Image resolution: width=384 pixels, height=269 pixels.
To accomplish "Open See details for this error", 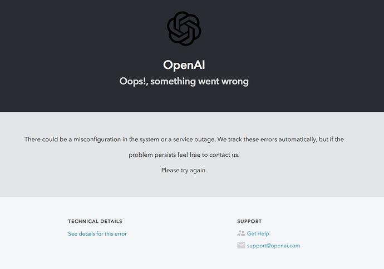I will (x=97, y=234).
